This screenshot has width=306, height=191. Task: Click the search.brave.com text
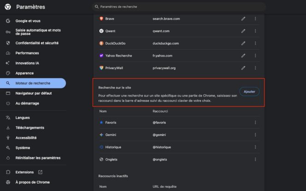click(166, 19)
